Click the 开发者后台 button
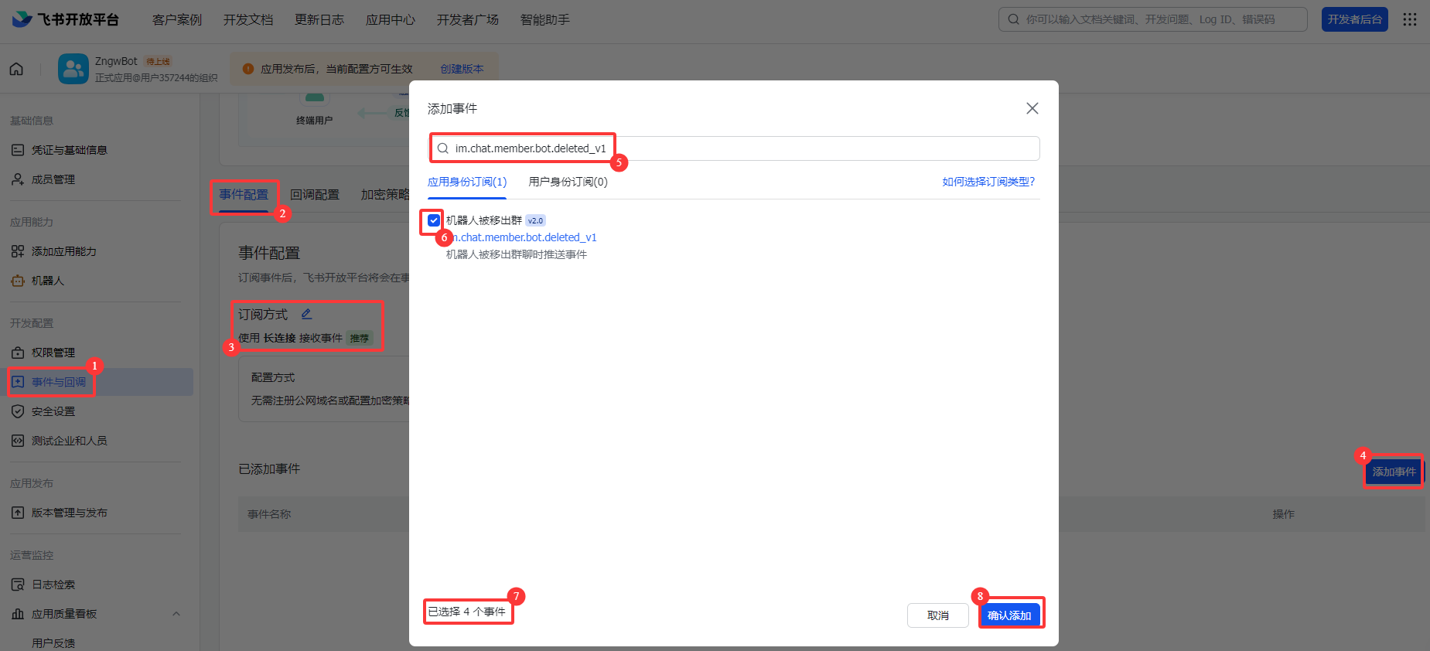Viewport: 1430px width, 651px height. (x=1354, y=19)
